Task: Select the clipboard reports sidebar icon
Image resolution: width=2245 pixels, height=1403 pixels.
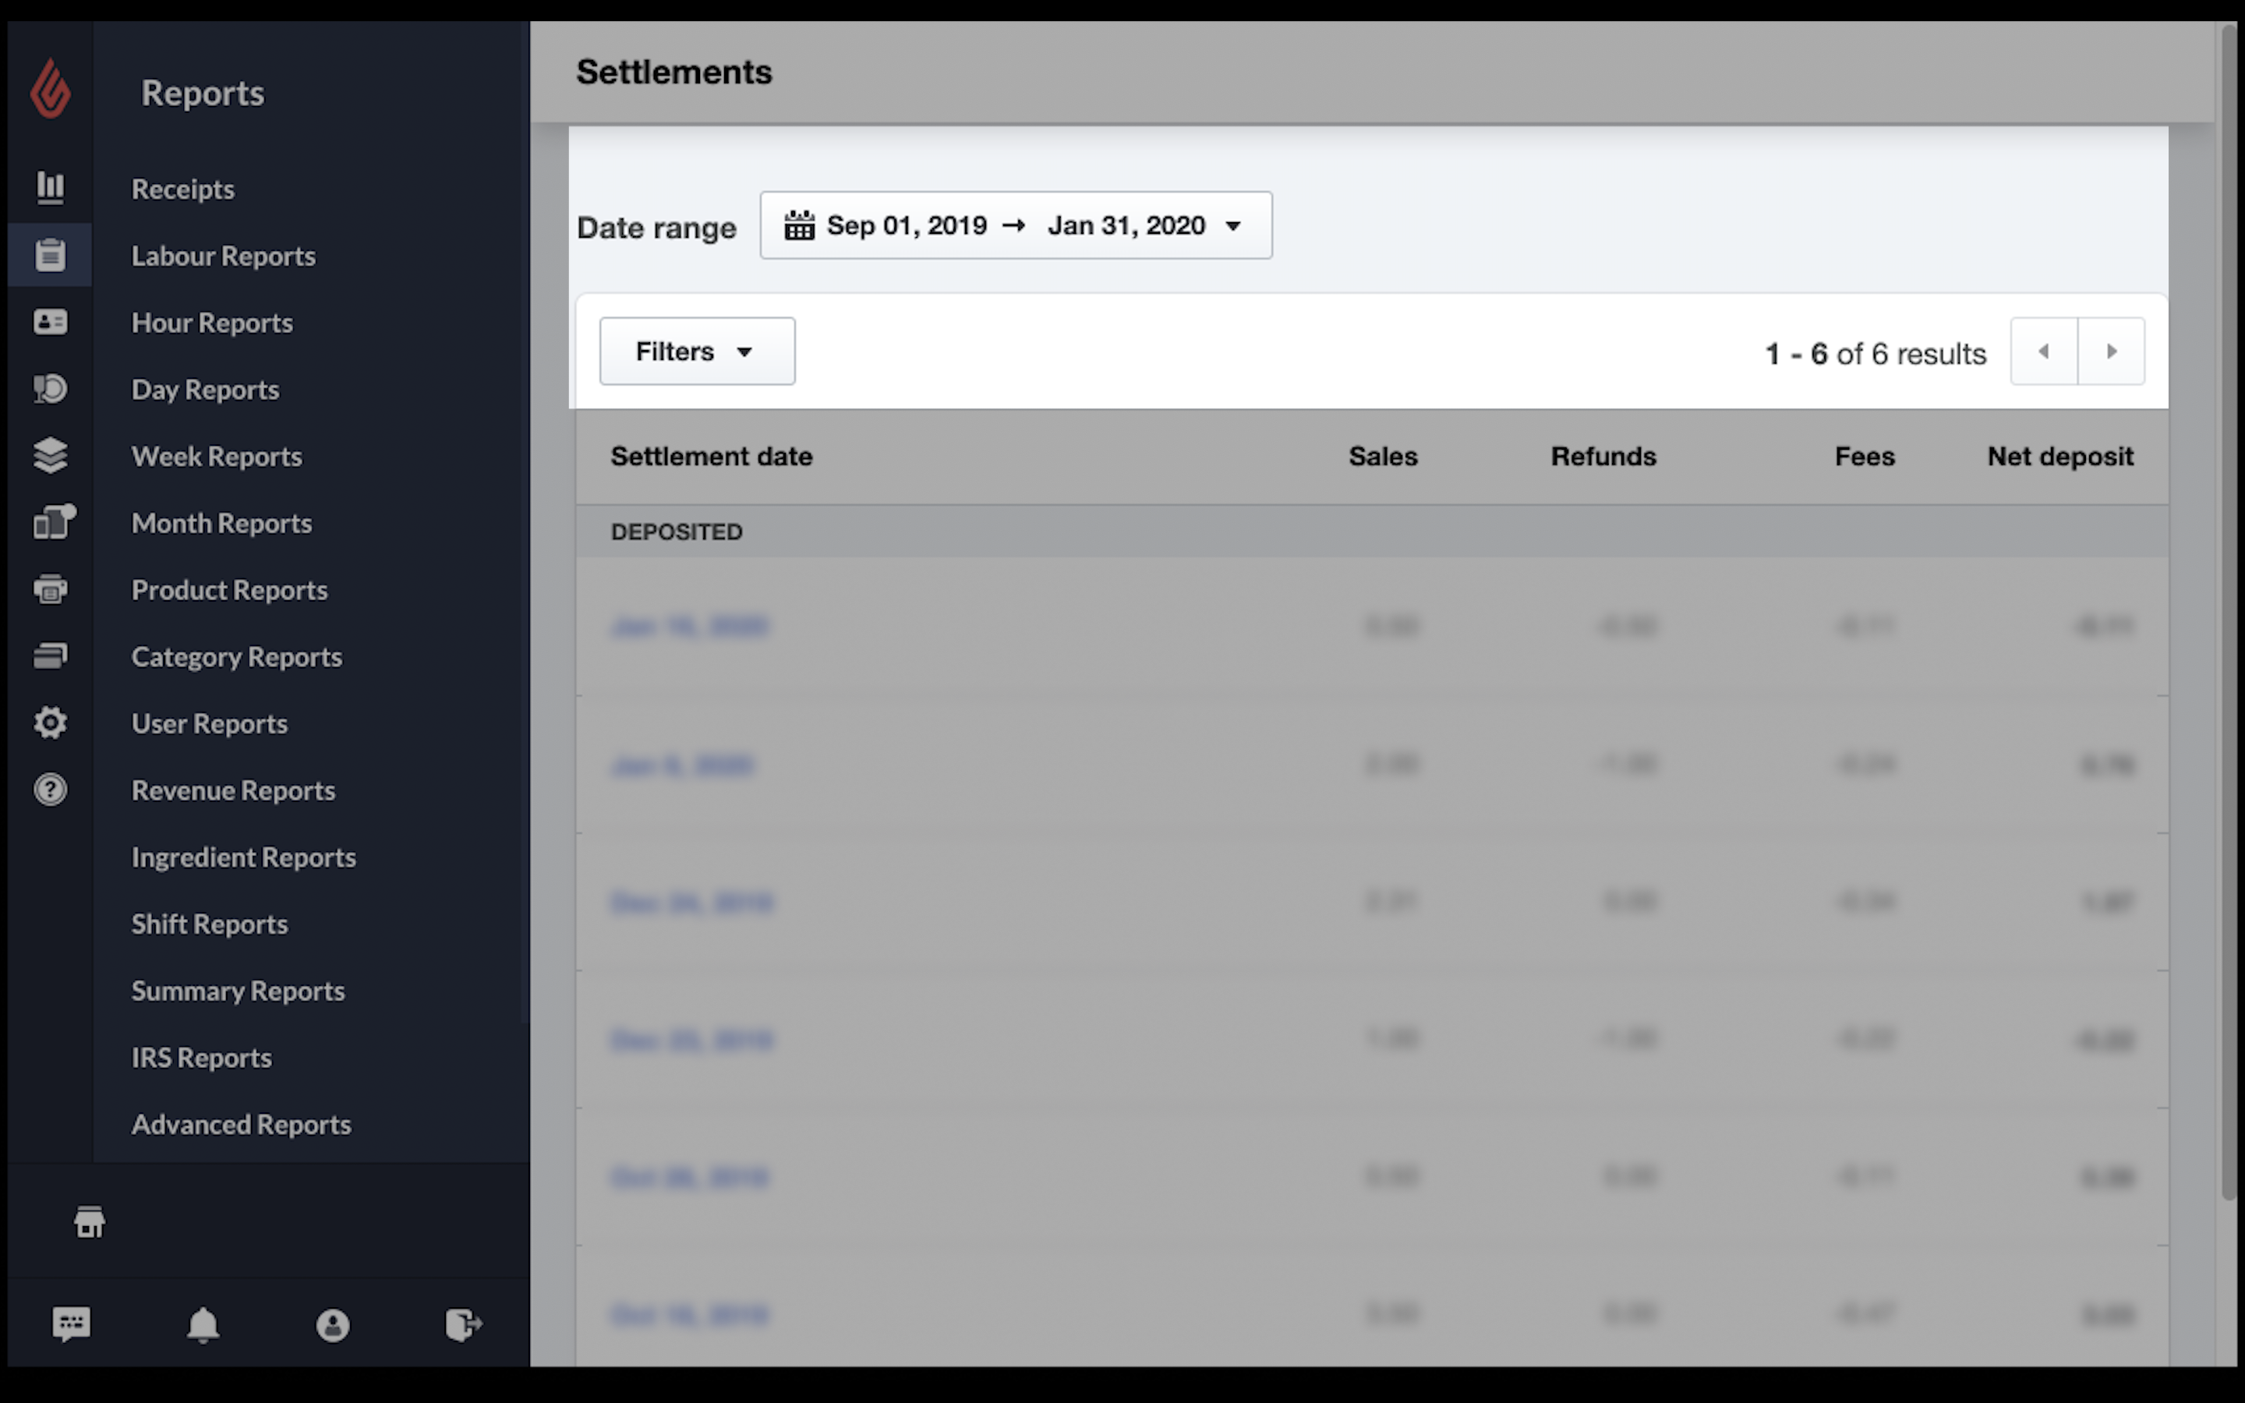Action: (x=50, y=254)
